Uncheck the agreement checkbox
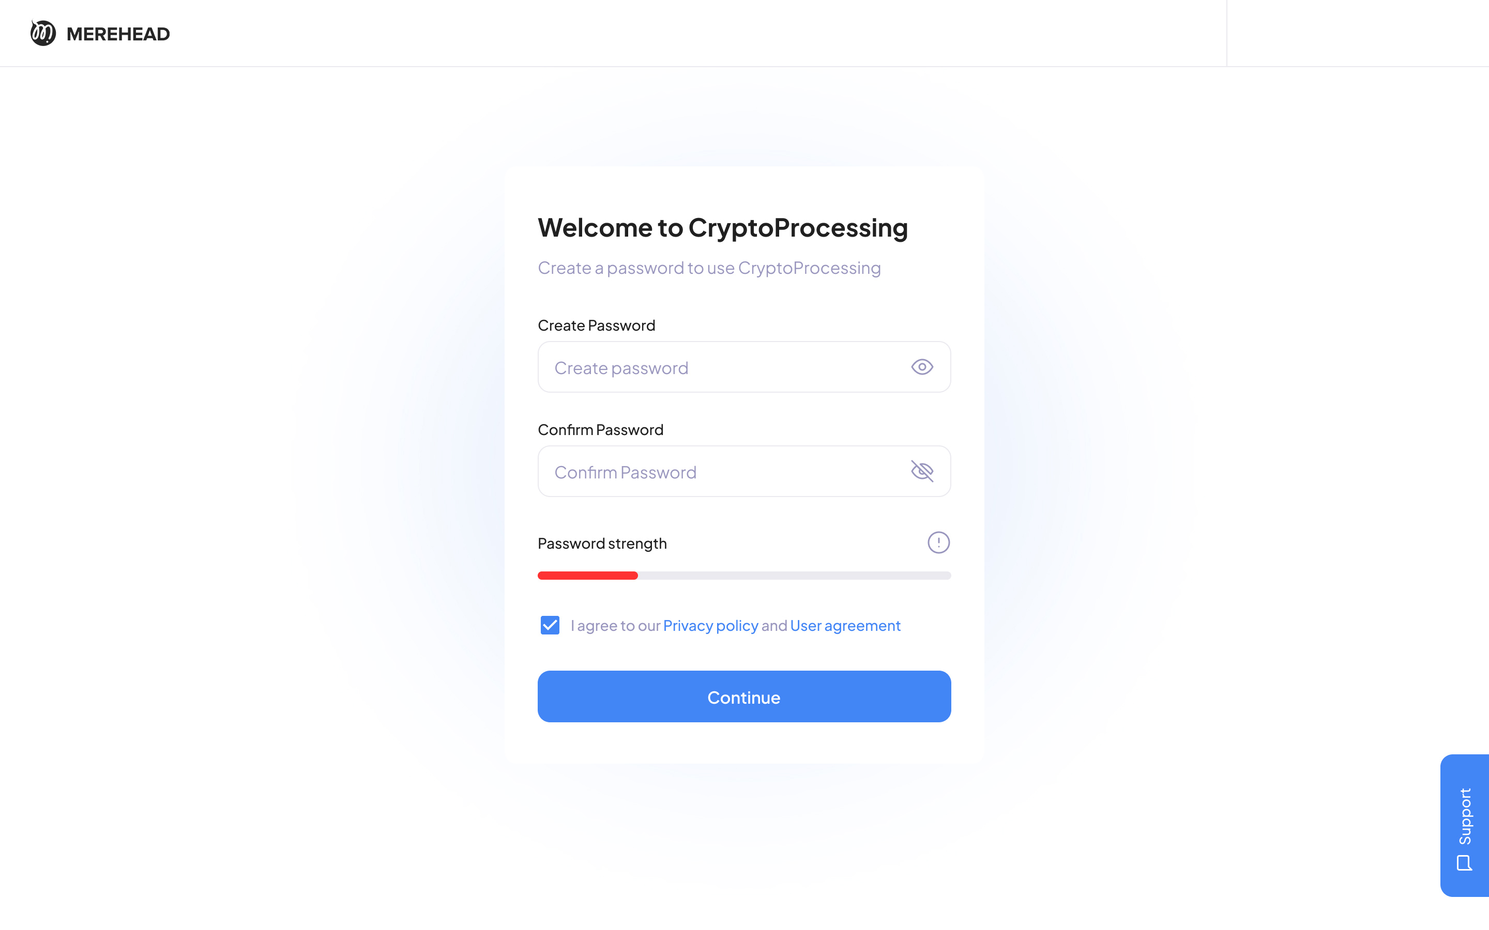This screenshot has height=930, width=1489. (550, 626)
